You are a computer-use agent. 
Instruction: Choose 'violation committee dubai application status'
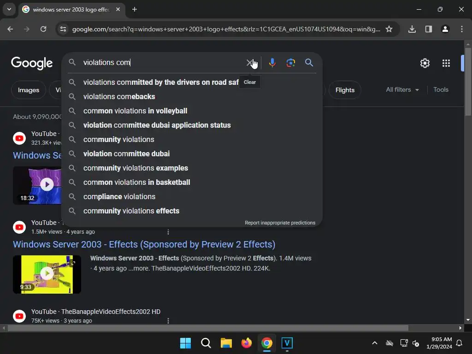tap(192, 125)
